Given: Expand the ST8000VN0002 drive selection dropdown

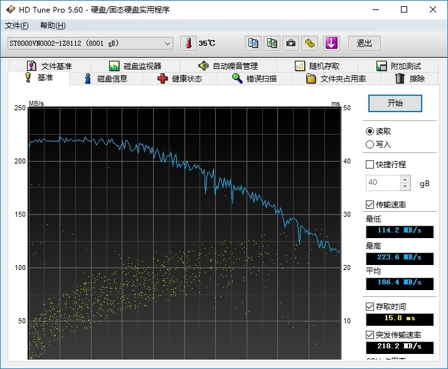Looking at the screenshot, I should point(168,43).
